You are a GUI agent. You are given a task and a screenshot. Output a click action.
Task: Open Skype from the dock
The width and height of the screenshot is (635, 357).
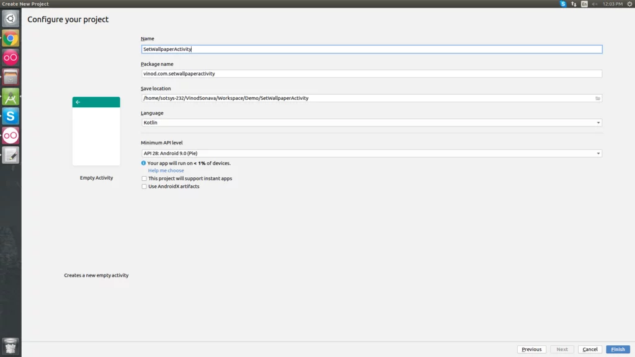click(x=10, y=115)
